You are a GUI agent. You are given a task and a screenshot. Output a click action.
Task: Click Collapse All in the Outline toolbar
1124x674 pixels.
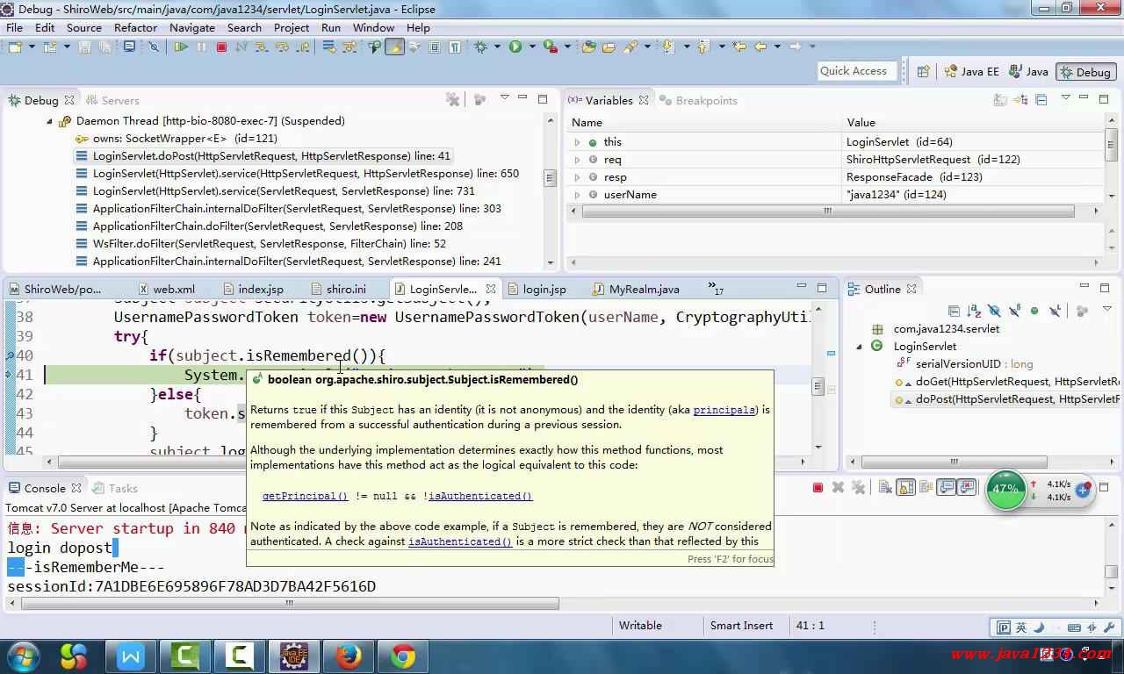point(954,311)
